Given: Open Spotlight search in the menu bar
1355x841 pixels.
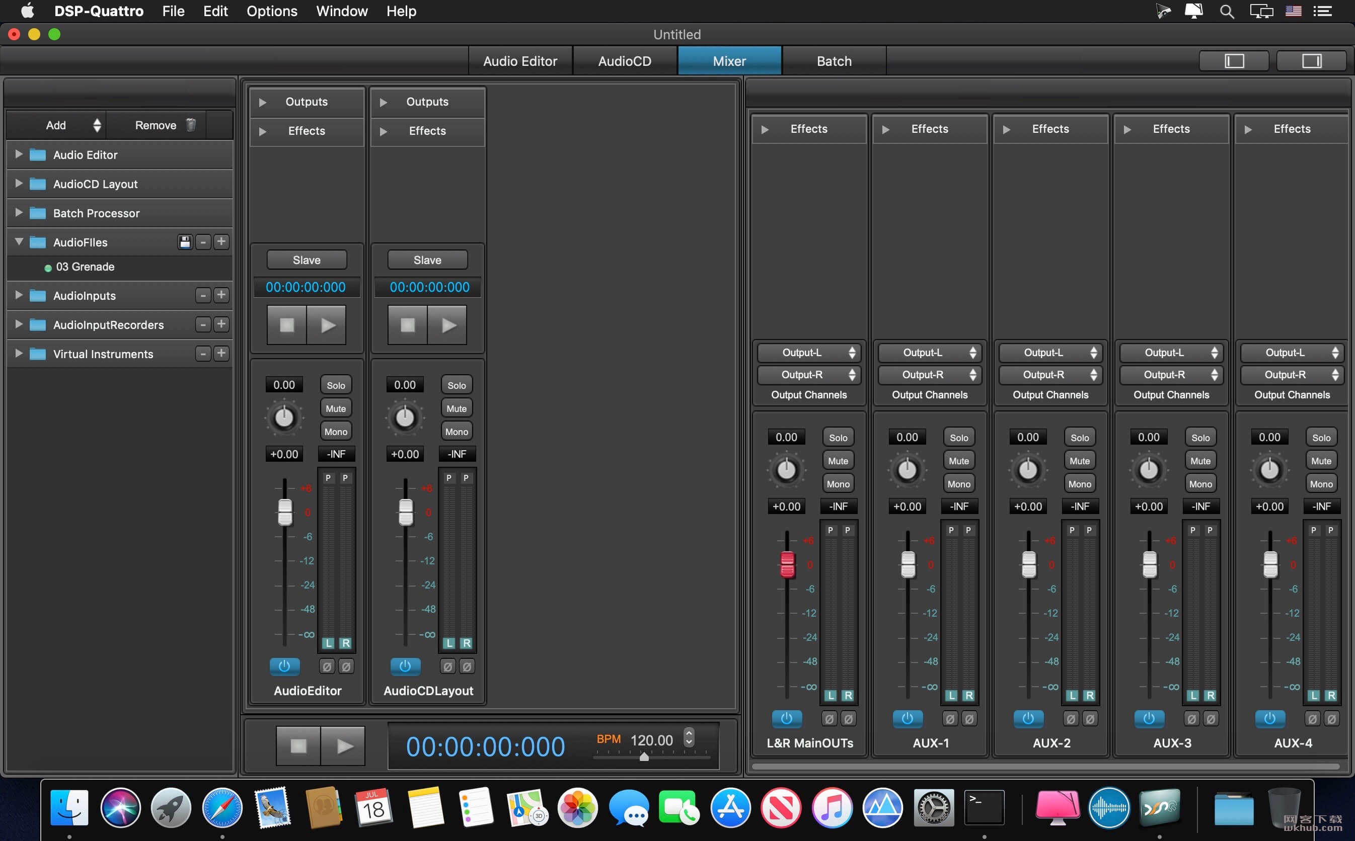Looking at the screenshot, I should (x=1227, y=11).
